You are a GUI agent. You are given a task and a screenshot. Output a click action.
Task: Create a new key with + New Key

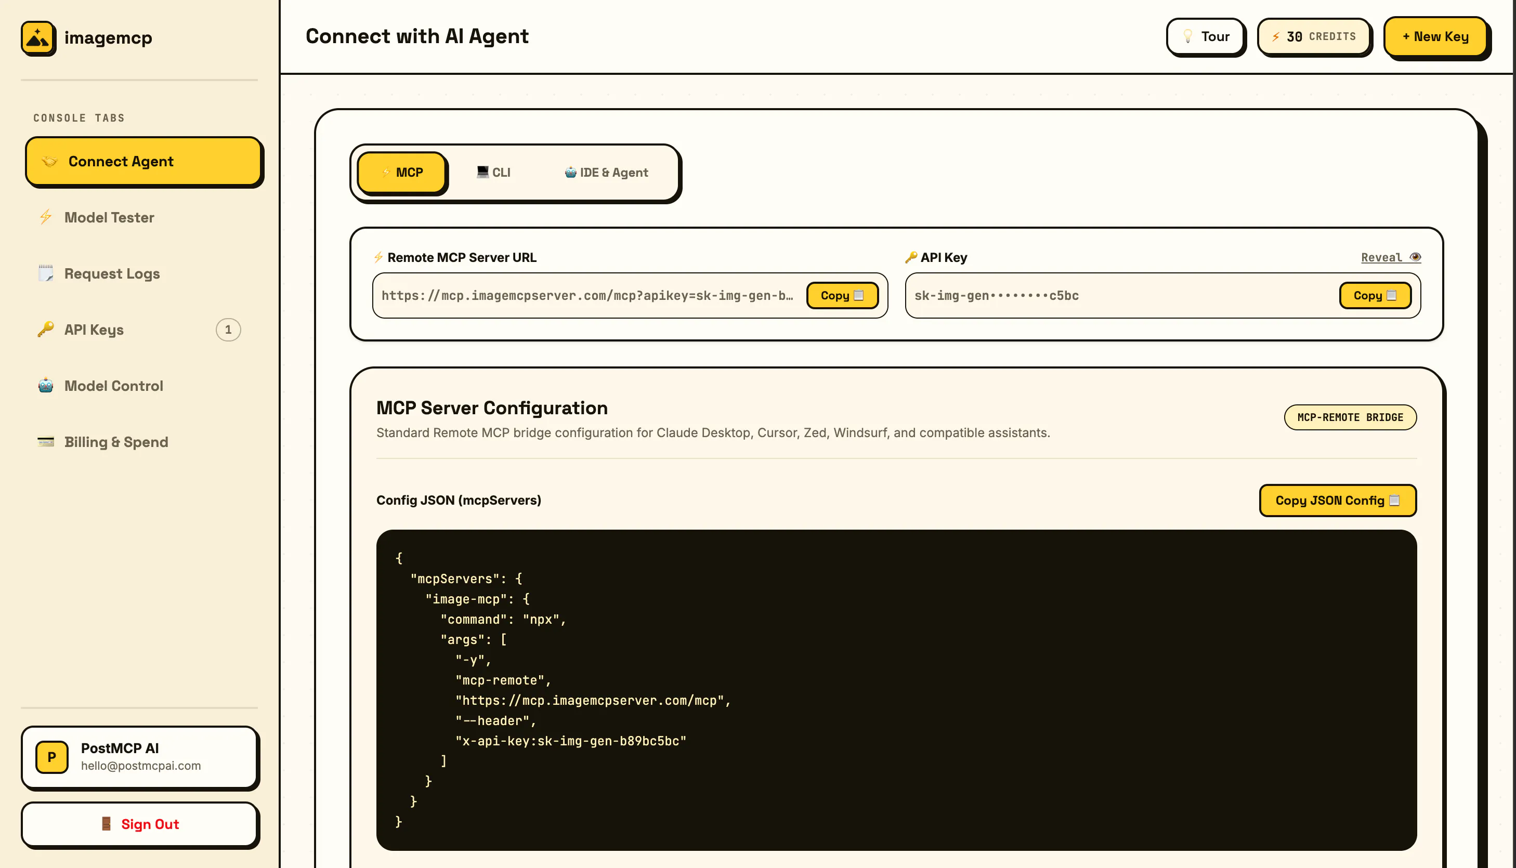[x=1435, y=36]
